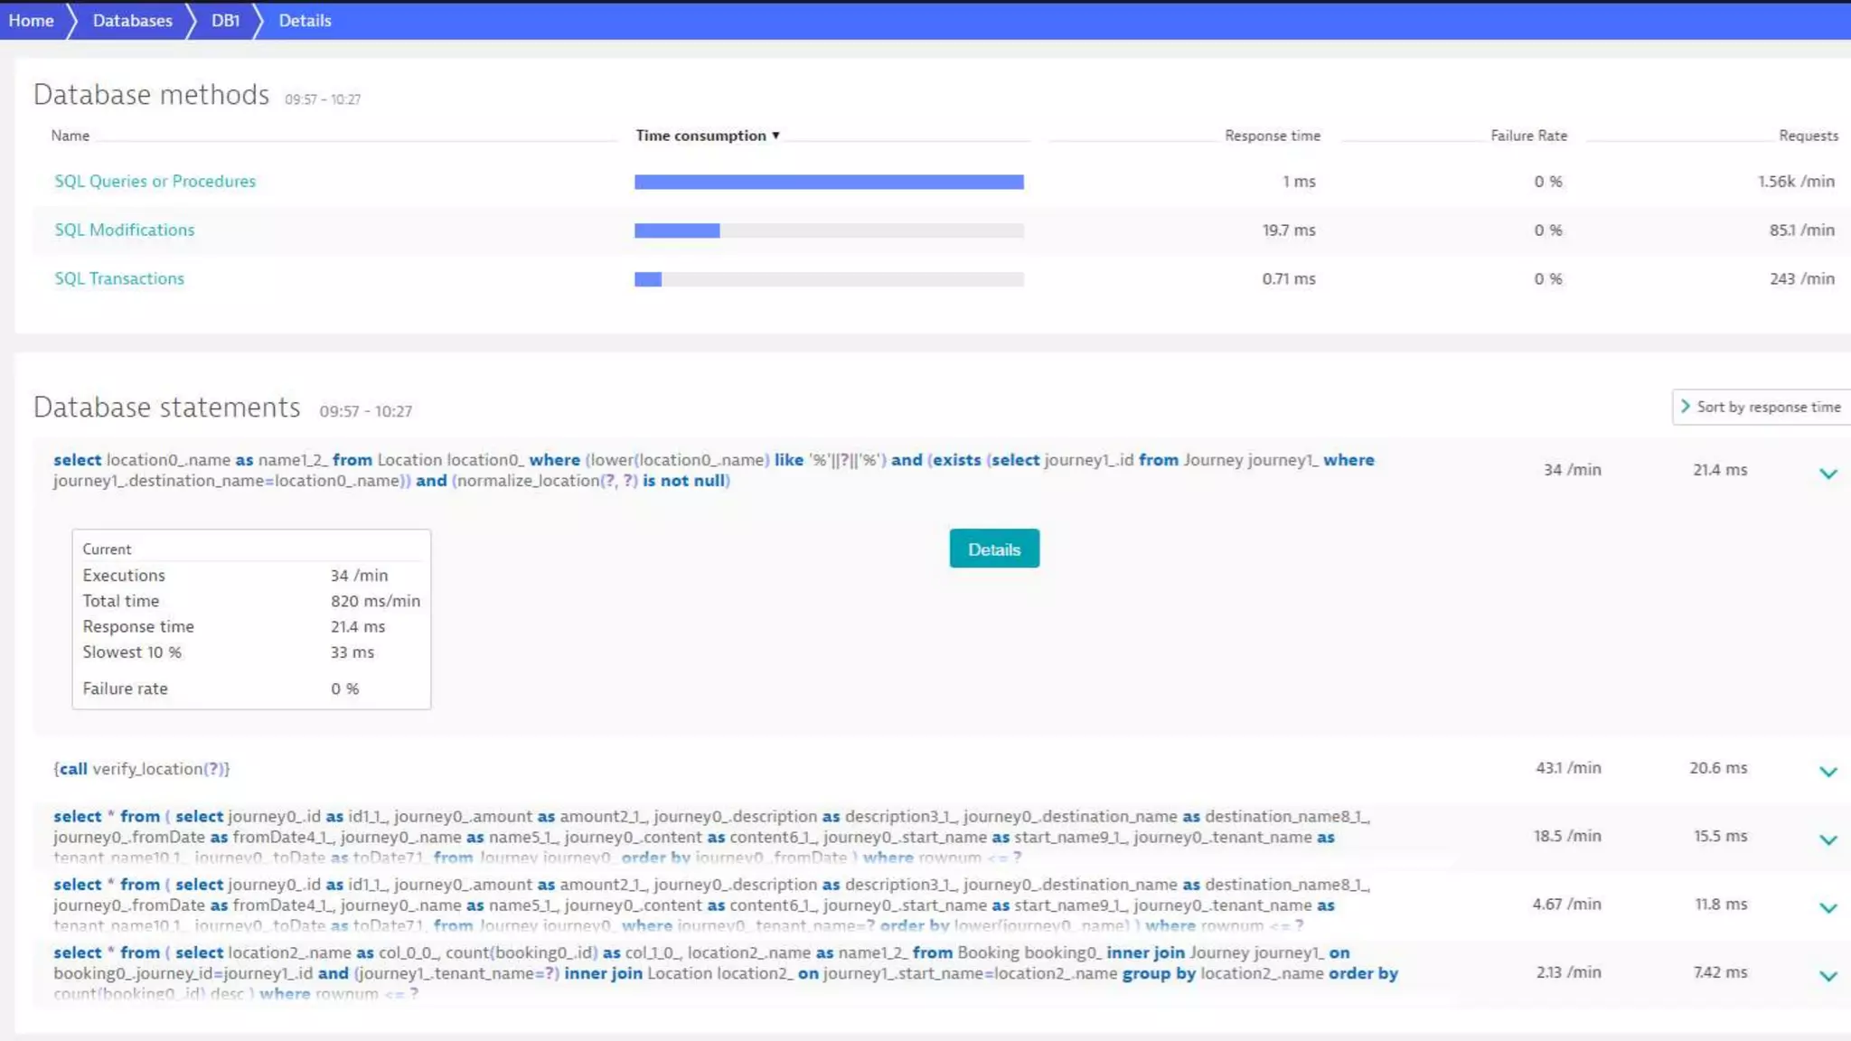Viewport: 1851px width, 1041px height.
Task: Expand the 4.67 /min tenant_name statement
Action: 1828,908
